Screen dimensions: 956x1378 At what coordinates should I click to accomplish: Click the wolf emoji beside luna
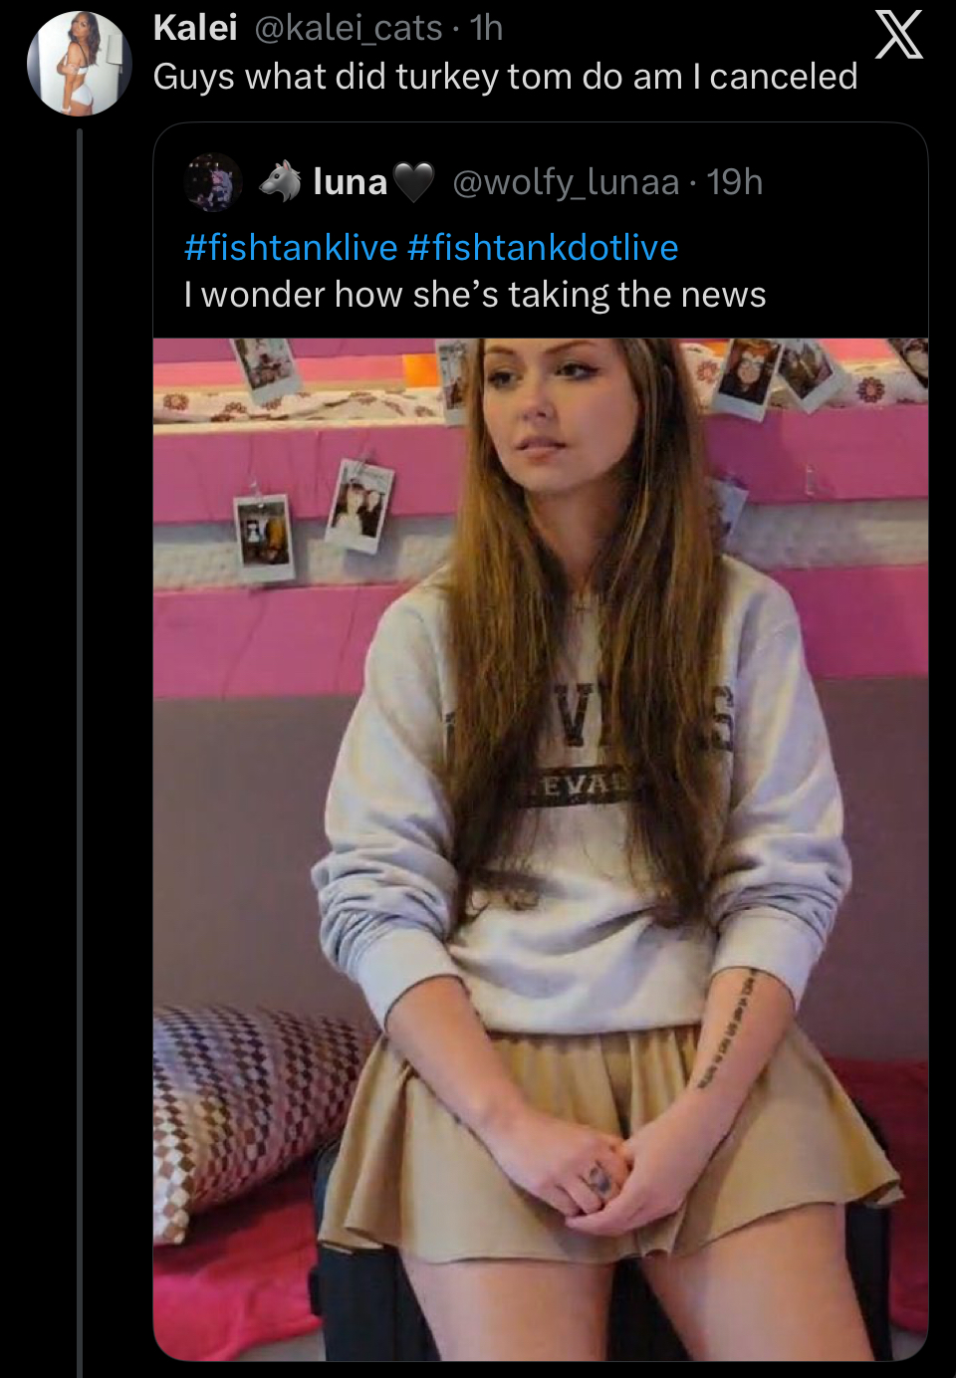pyautogui.click(x=281, y=181)
